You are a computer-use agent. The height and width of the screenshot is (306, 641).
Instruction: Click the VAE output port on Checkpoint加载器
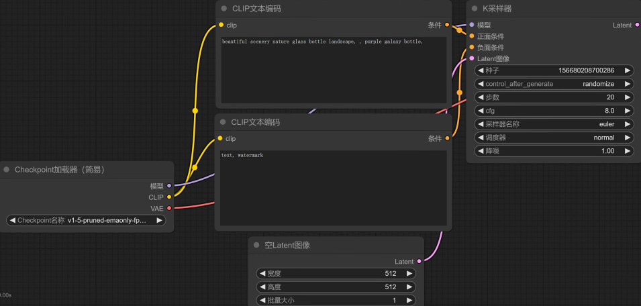169,208
